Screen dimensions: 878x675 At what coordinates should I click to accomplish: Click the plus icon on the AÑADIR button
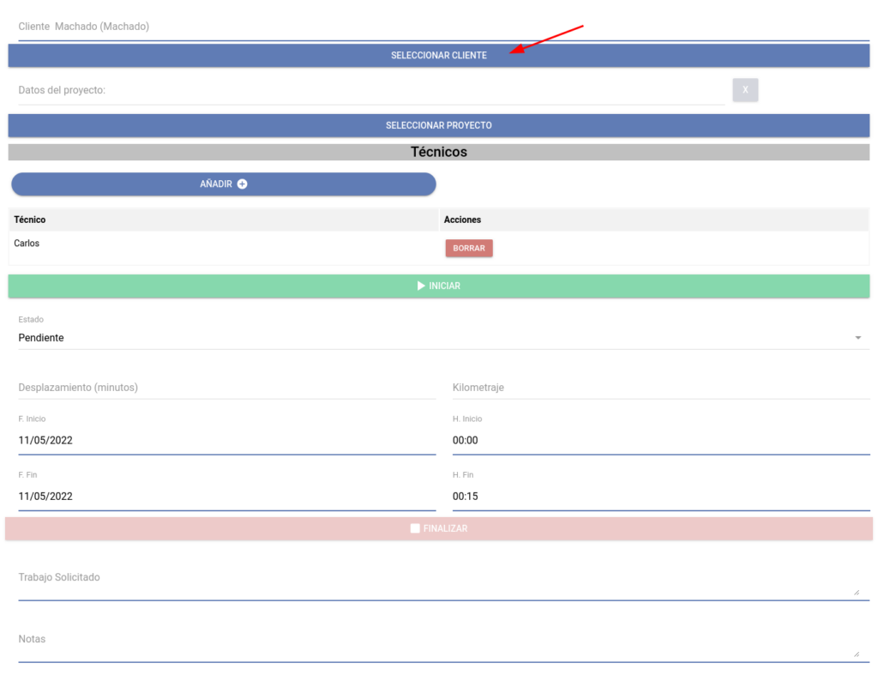[242, 184]
